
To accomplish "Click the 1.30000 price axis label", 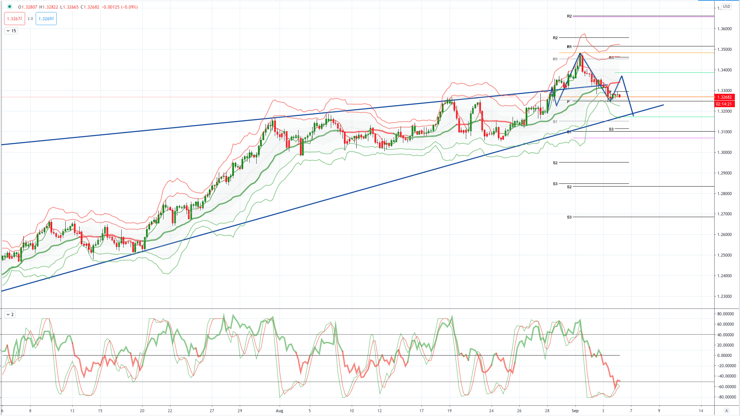I will [724, 153].
